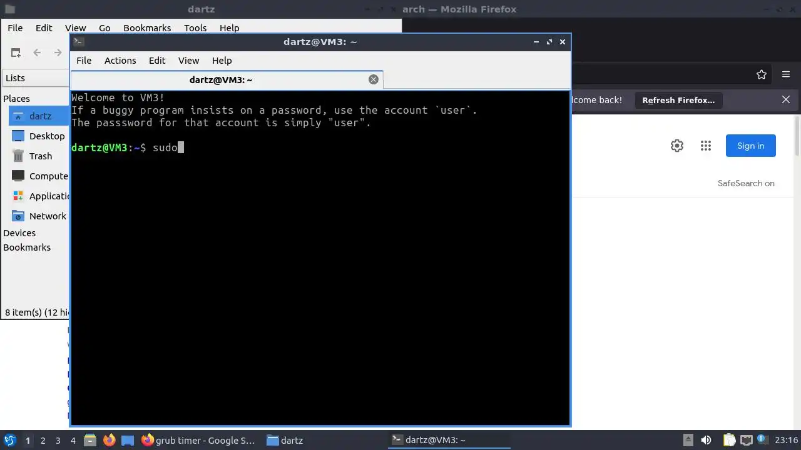Switch to workspace 4 in pager

(x=73, y=440)
